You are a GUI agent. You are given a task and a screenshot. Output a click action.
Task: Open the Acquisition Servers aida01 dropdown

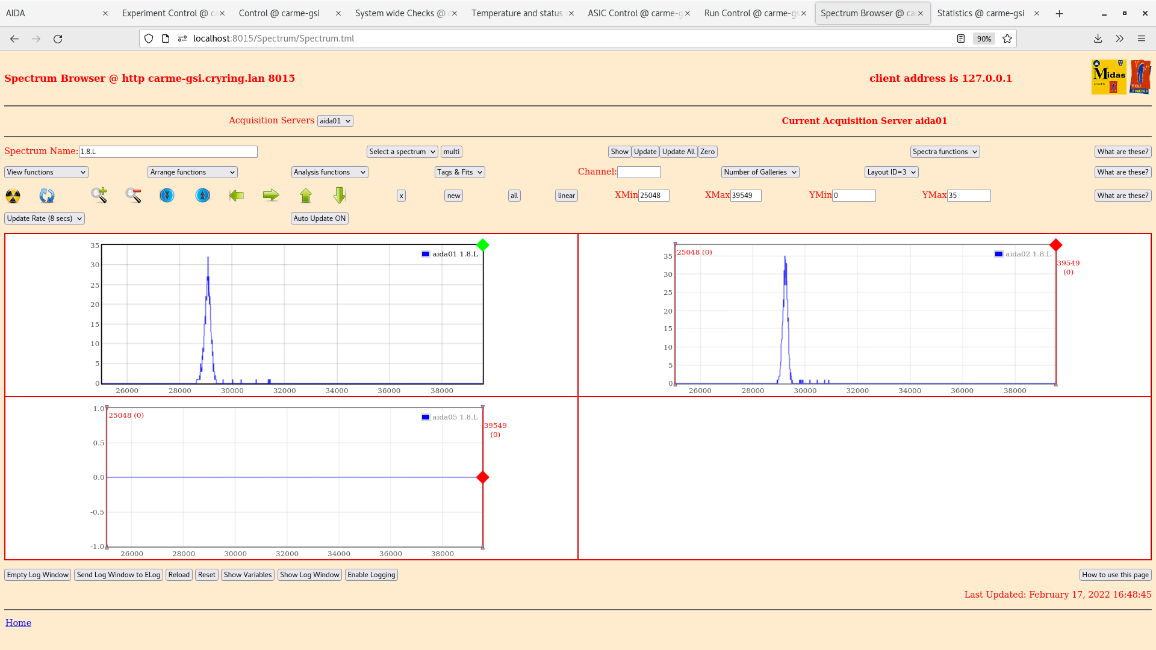[x=335, y=121]
